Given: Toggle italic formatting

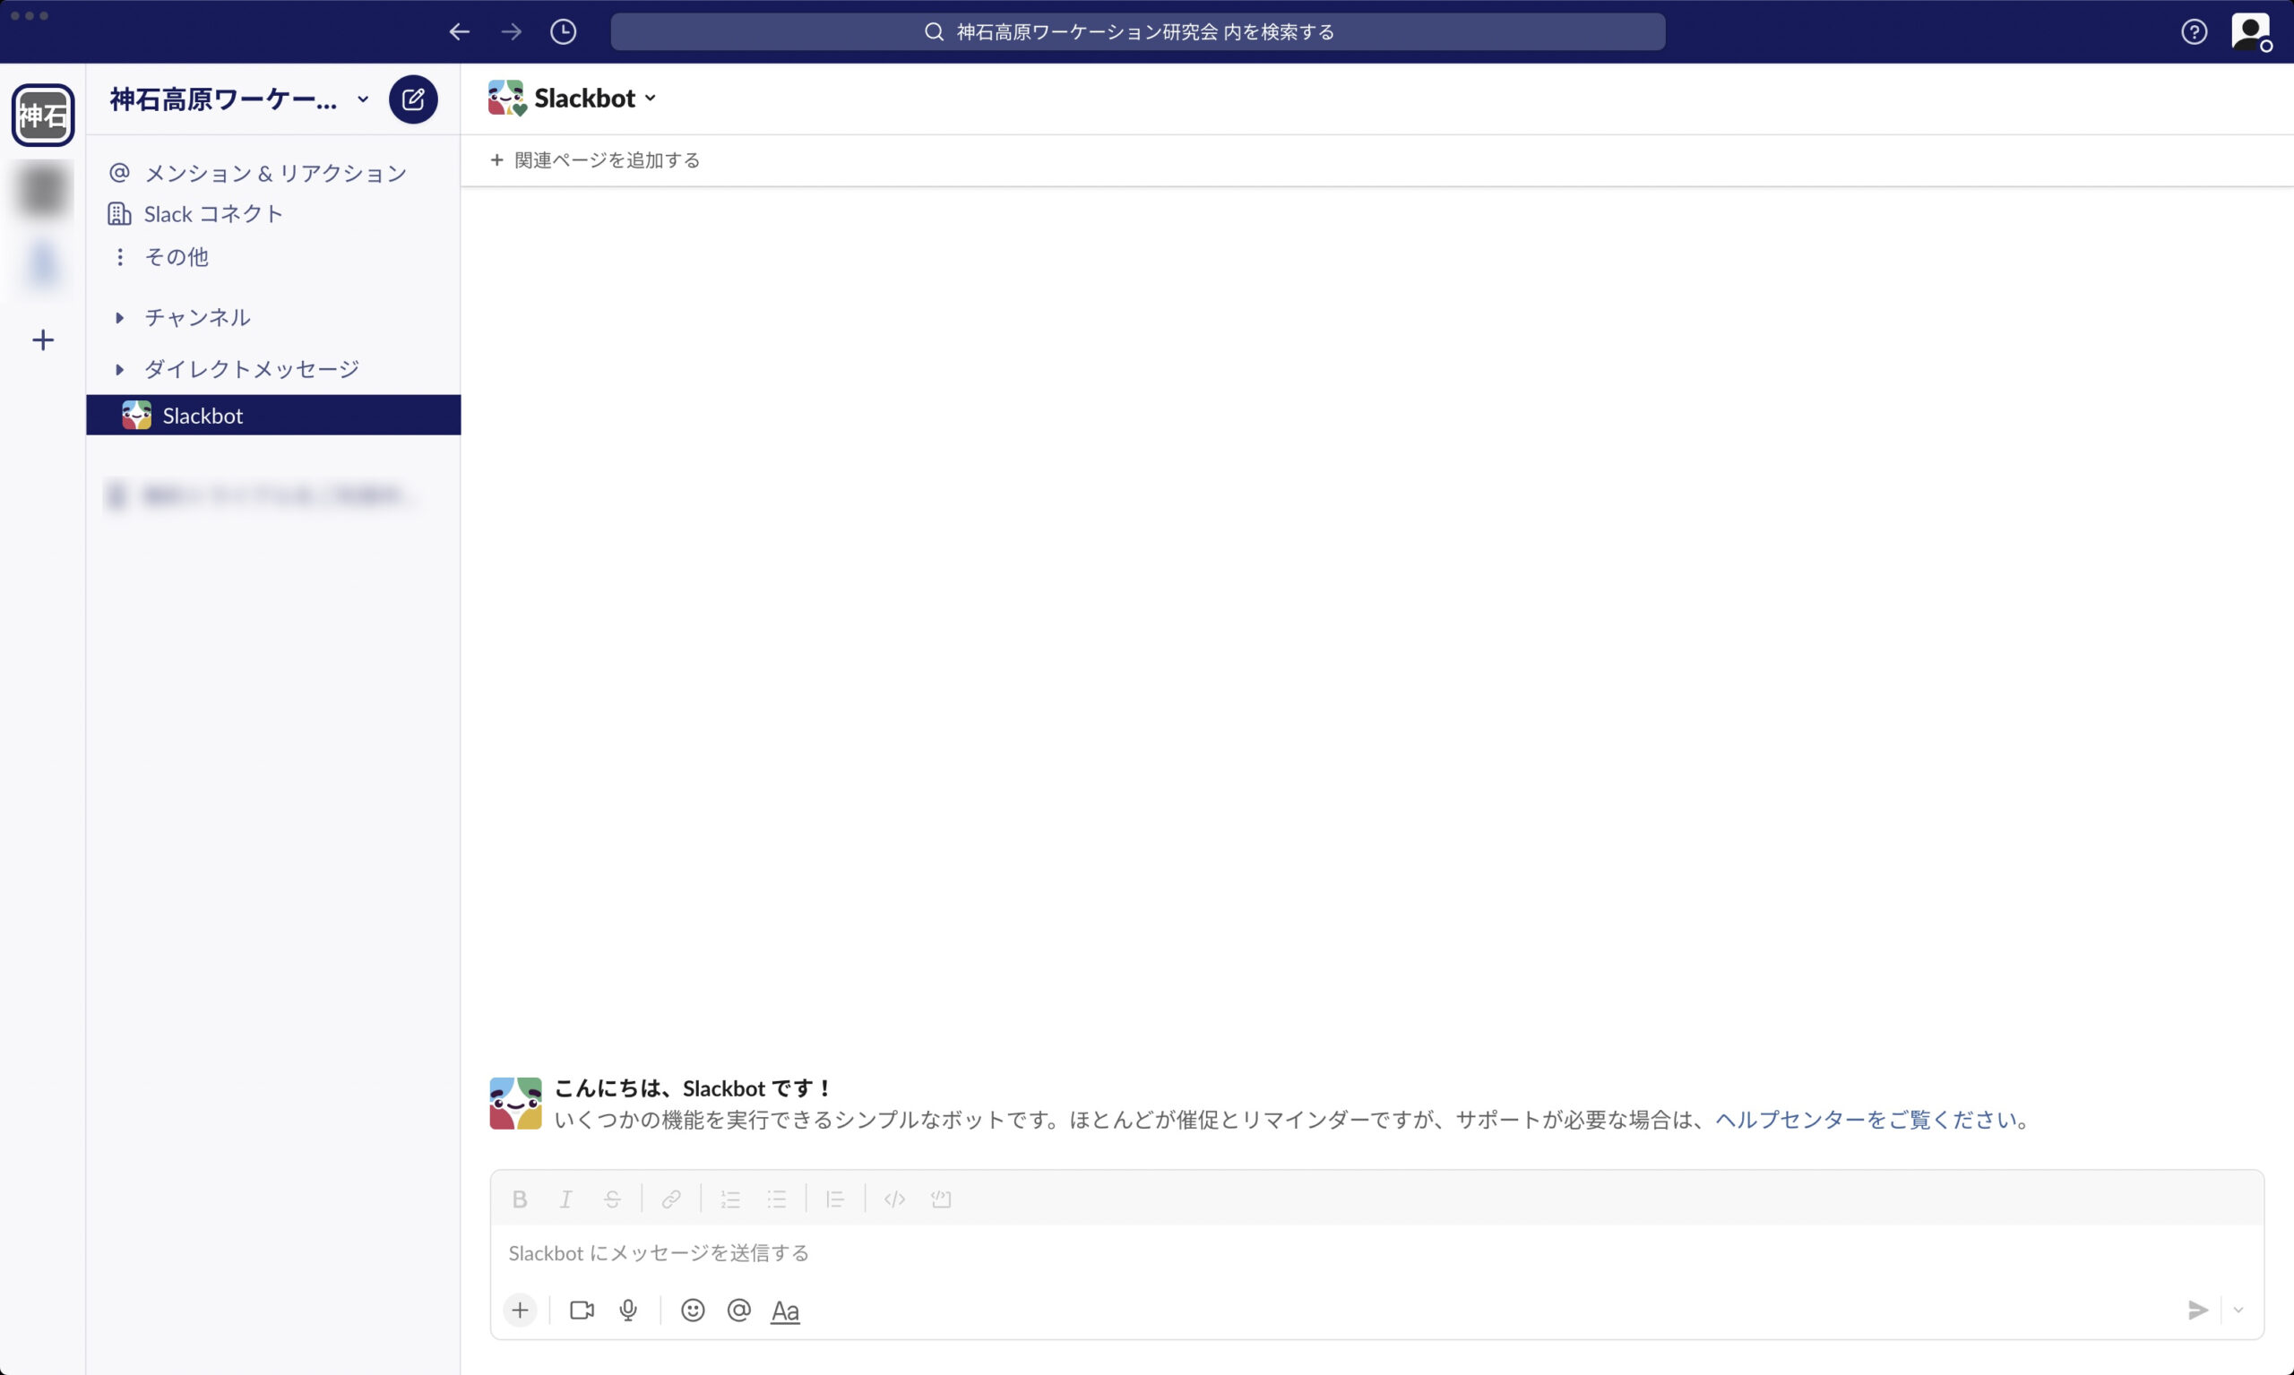Looking at the screenshot, I should [x=565, y=1199].
